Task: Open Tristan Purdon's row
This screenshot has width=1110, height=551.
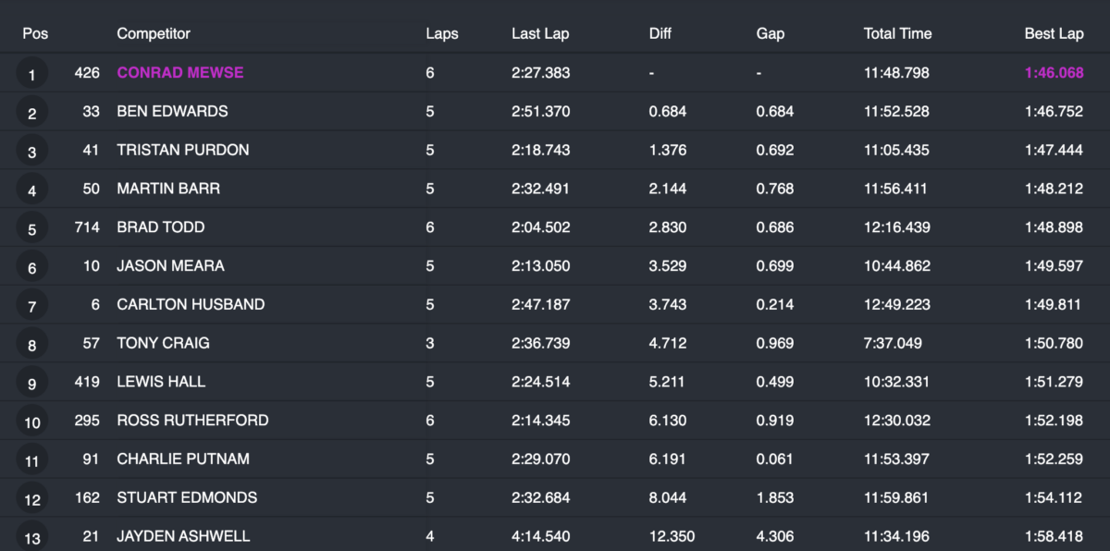Action: click(182, 150)
